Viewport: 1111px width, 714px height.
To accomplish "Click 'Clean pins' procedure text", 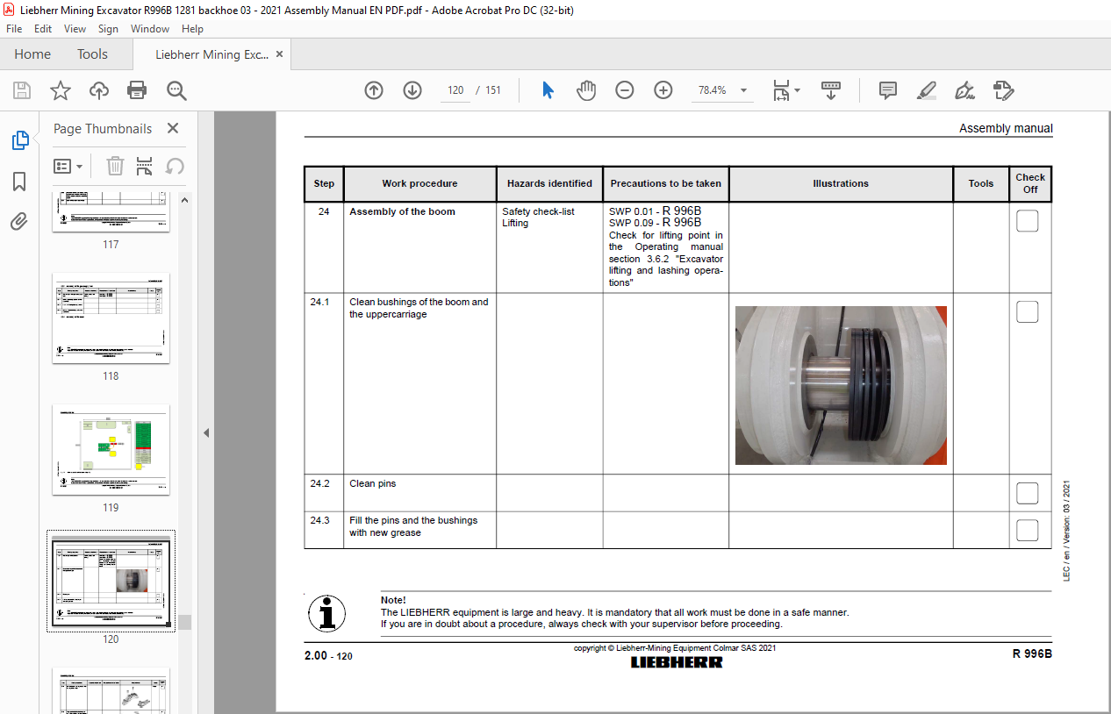I will [x=373, y=483].
